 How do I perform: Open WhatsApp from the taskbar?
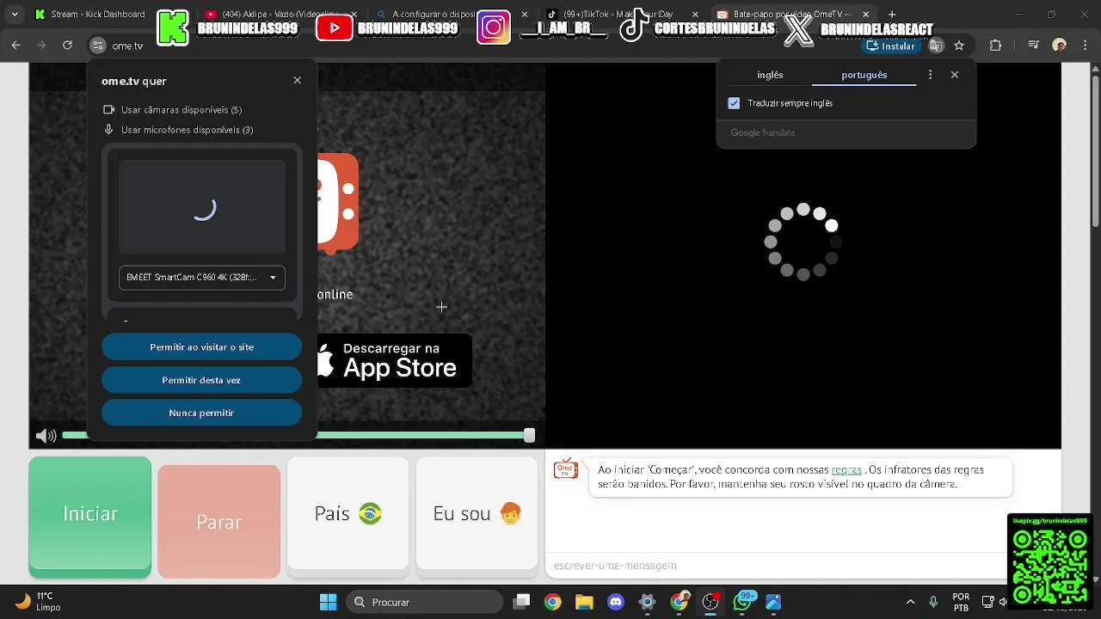tap(742, 602)
